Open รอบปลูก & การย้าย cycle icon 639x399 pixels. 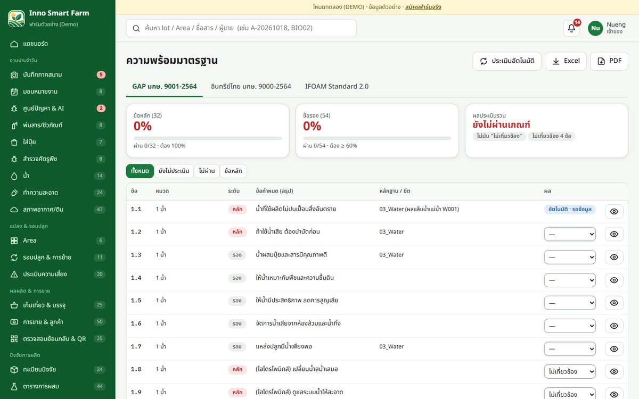14,257
